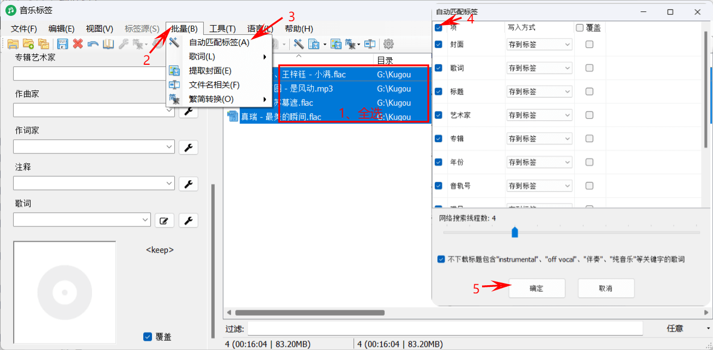Uncheck the 标题 item checkbox

click(x=438, y=91)
